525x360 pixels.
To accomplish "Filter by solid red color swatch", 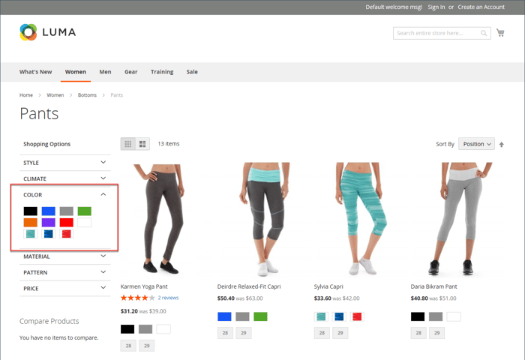I will (x=67, y=222).
